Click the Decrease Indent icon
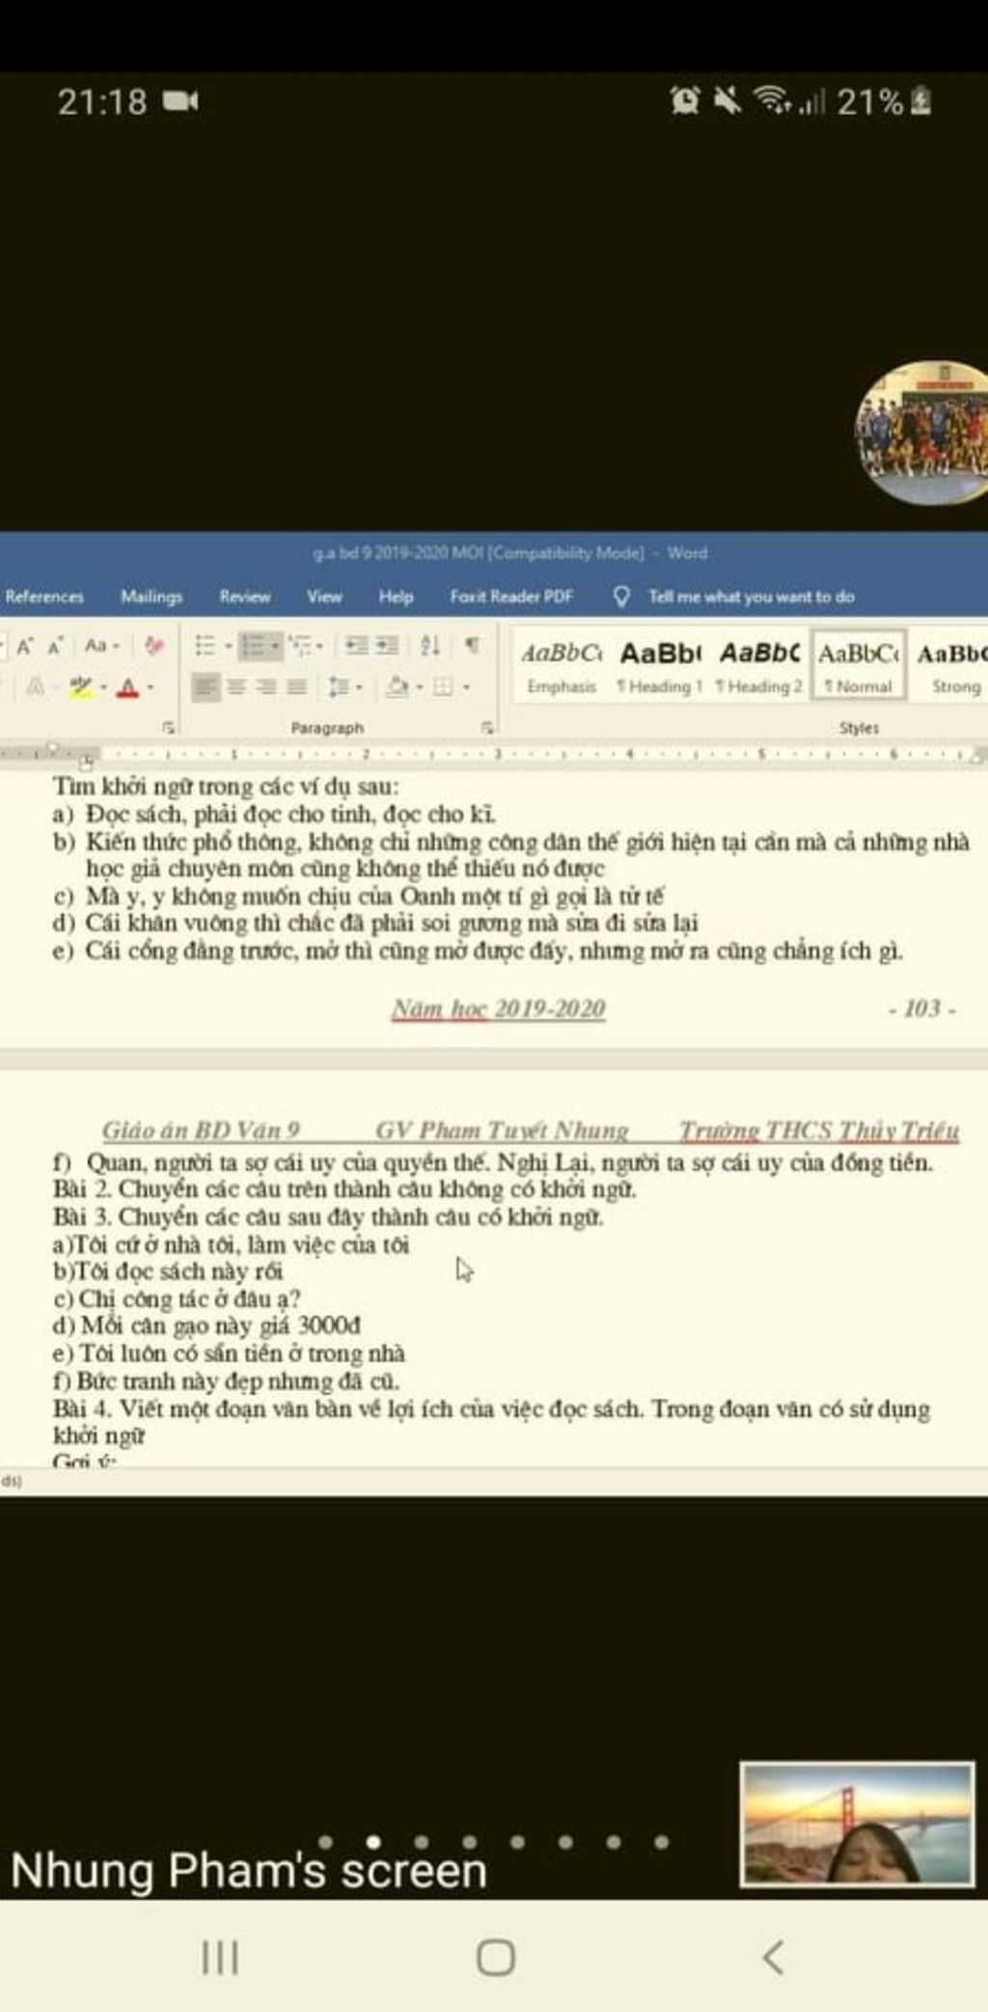The image size is (988, 2012). 358,645
